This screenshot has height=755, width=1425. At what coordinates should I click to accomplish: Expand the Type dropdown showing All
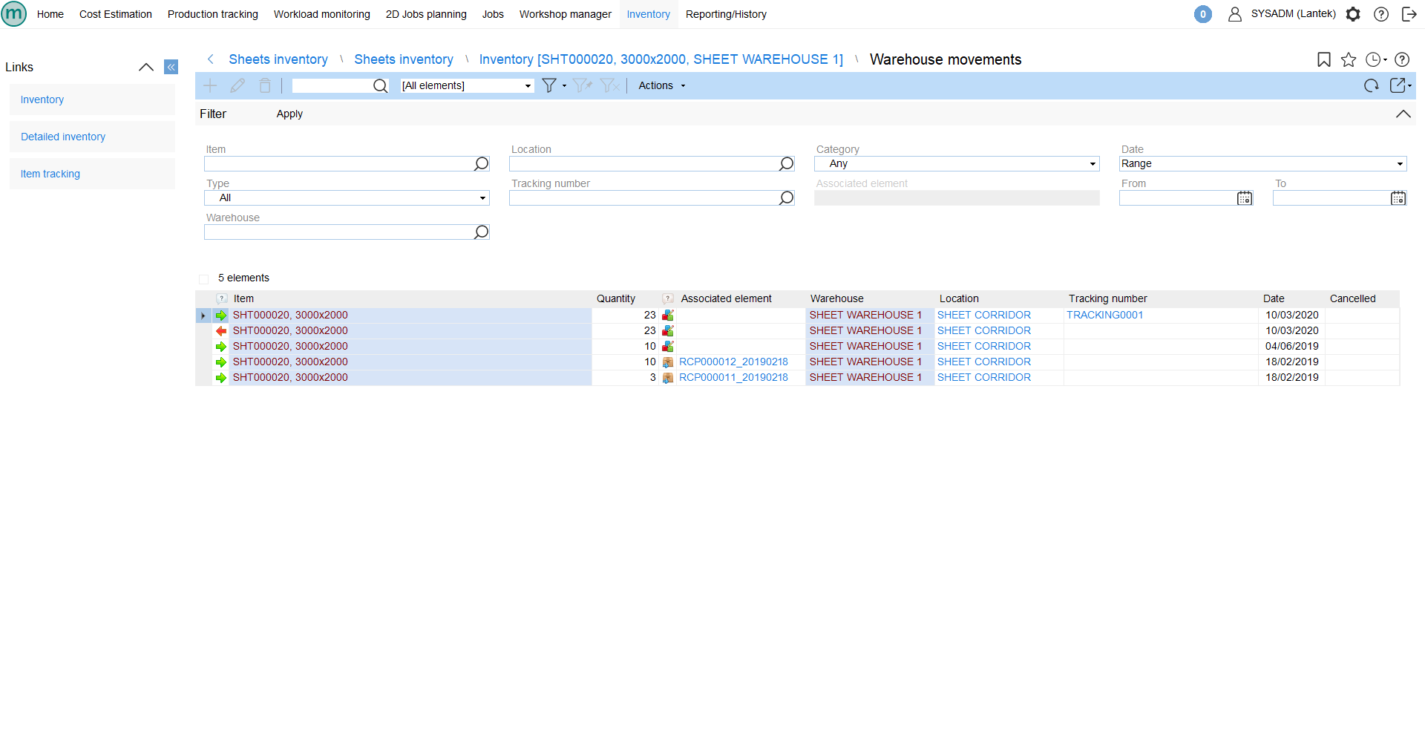347,198
